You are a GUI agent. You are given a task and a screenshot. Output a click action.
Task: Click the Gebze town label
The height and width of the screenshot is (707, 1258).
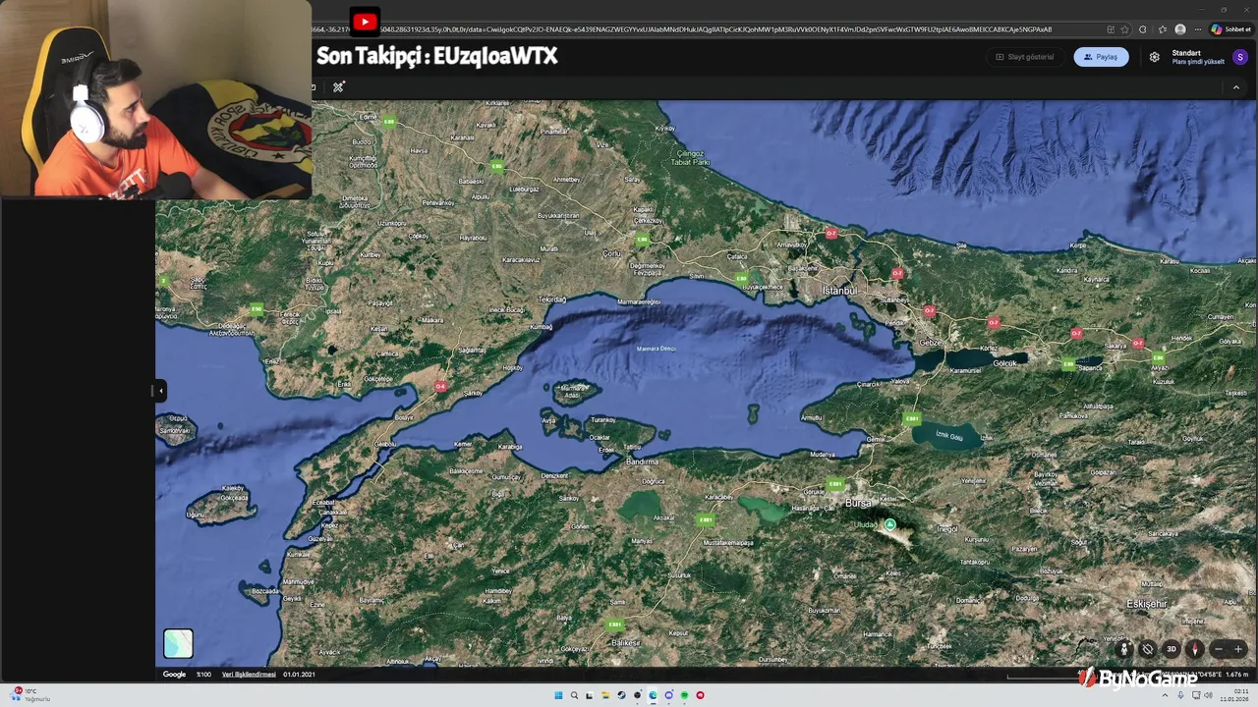[x=931, y=342]
